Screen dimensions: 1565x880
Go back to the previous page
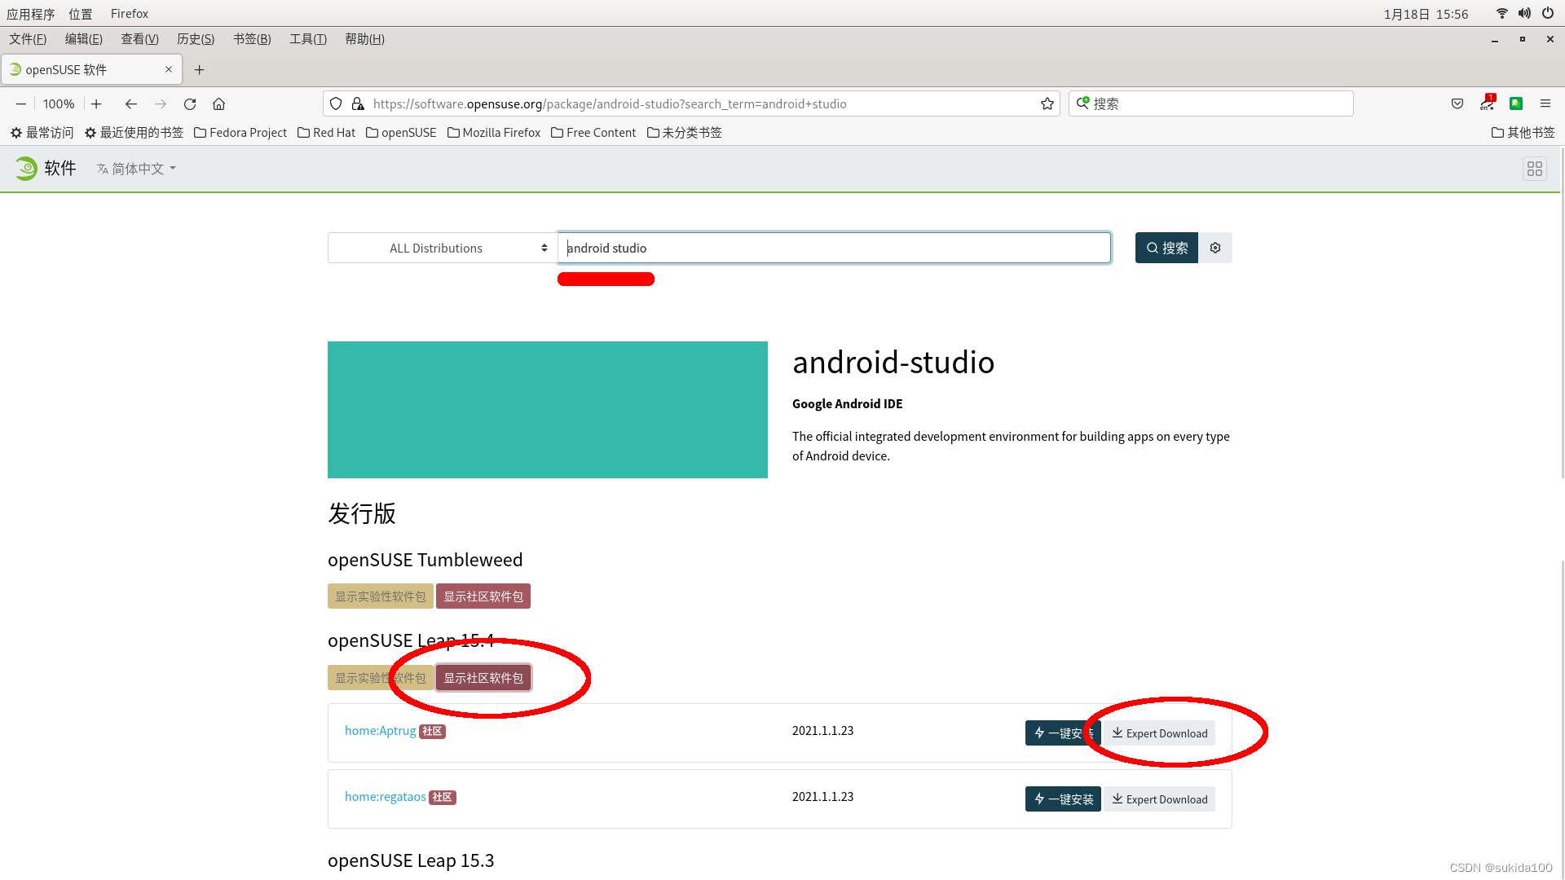pyautogui.click(x=130, y=103)
